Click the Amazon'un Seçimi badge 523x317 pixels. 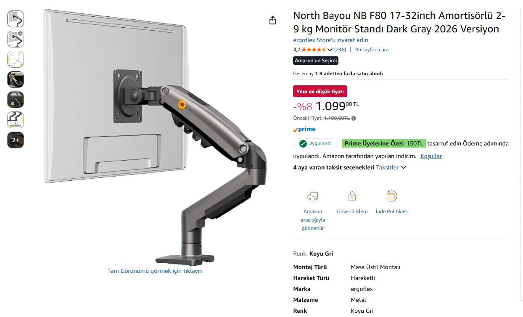click(x=316, y=61)
